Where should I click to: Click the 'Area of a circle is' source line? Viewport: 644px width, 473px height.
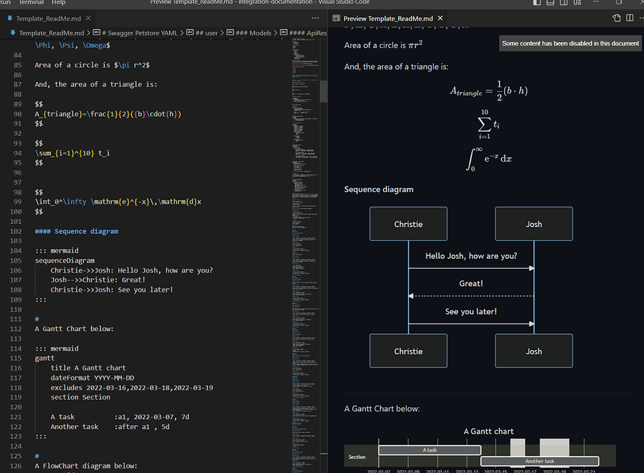(92, 65)
